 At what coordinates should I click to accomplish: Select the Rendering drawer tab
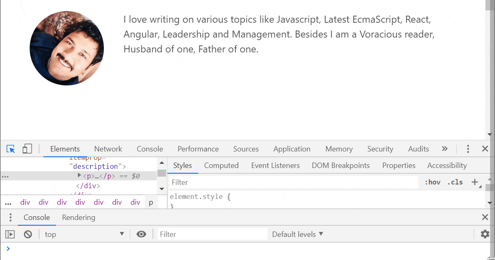coord(78,217)
